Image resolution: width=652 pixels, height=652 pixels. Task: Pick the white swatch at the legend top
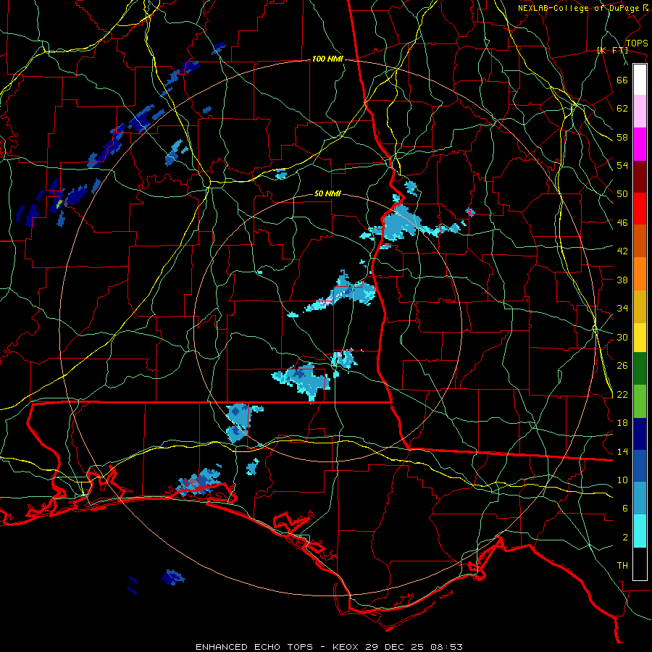point(640,80)
